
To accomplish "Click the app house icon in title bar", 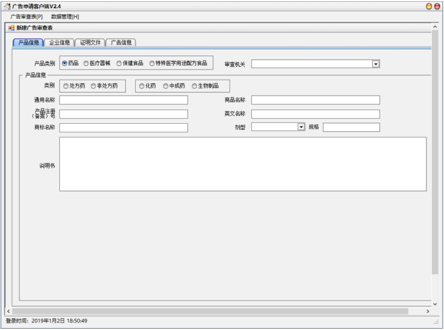I will point(7,6).
